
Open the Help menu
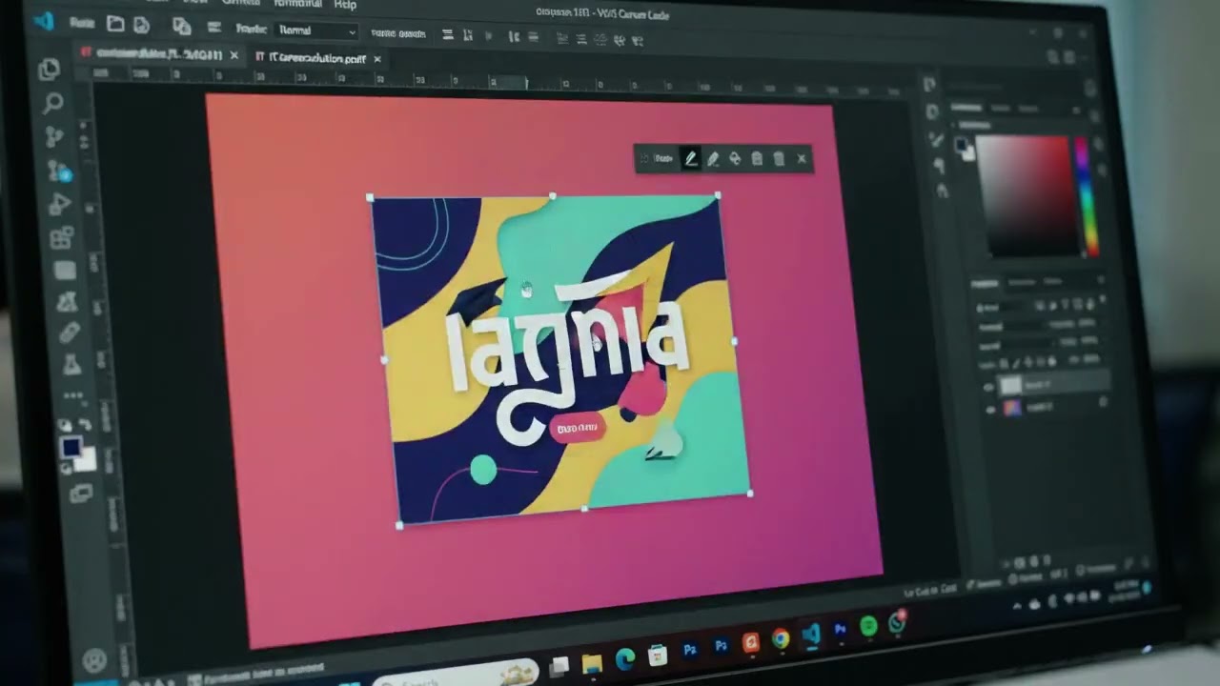tap(344, 5)
